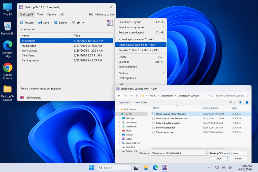Open the File name dropdown arrow
The height and width of the screenshot is (172, 258).
tap(206, 153)
